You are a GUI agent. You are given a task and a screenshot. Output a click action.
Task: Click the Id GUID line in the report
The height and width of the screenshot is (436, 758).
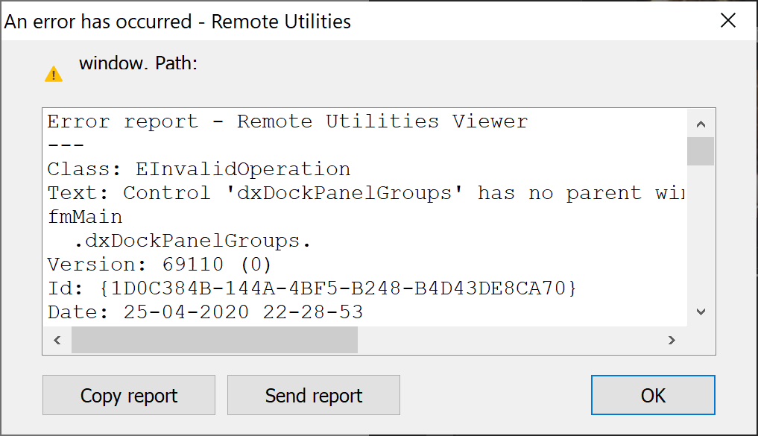point(312,288)
